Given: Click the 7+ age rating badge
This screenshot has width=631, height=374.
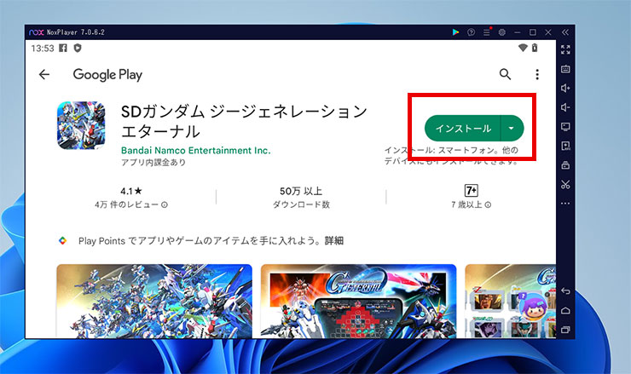Looking at the screenshot, I should 472,190.
